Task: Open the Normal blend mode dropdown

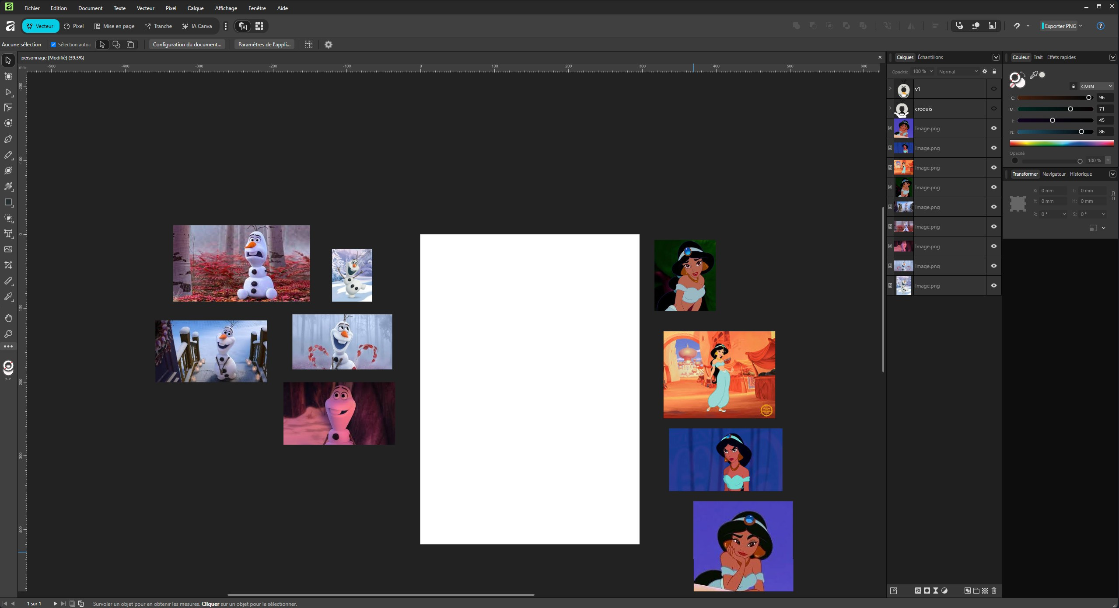Action: tap(958, 72)
